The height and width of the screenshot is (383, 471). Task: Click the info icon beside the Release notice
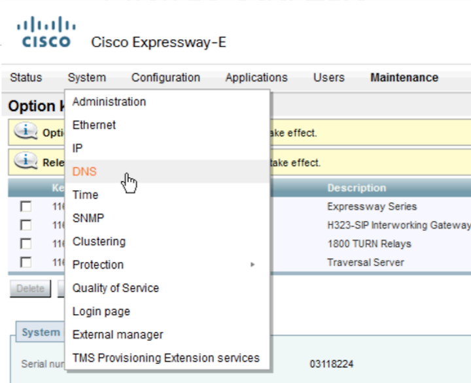pos(26,161)
